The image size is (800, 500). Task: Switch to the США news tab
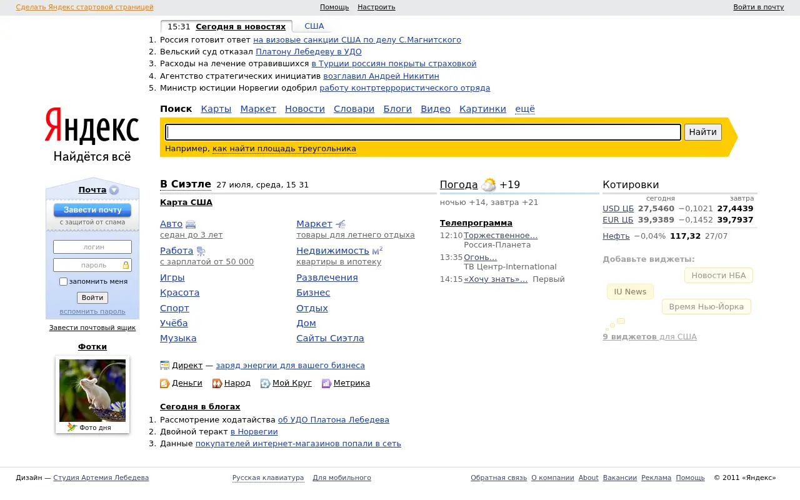pos(314,26)
